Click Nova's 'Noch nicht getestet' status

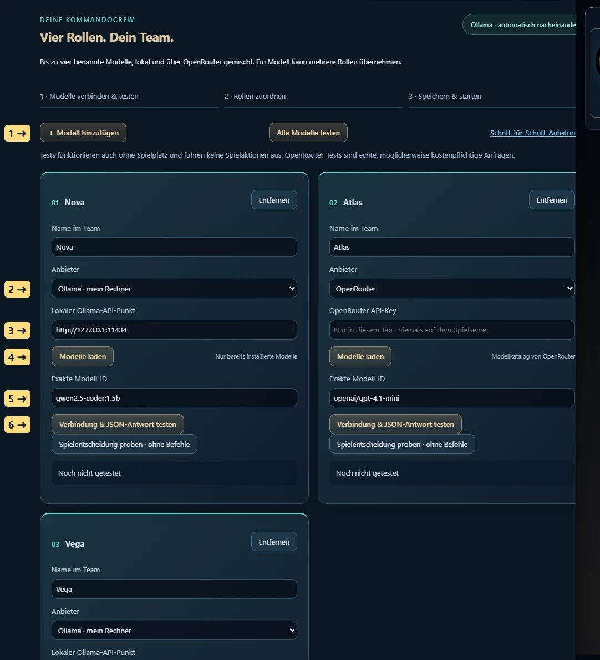174,473
